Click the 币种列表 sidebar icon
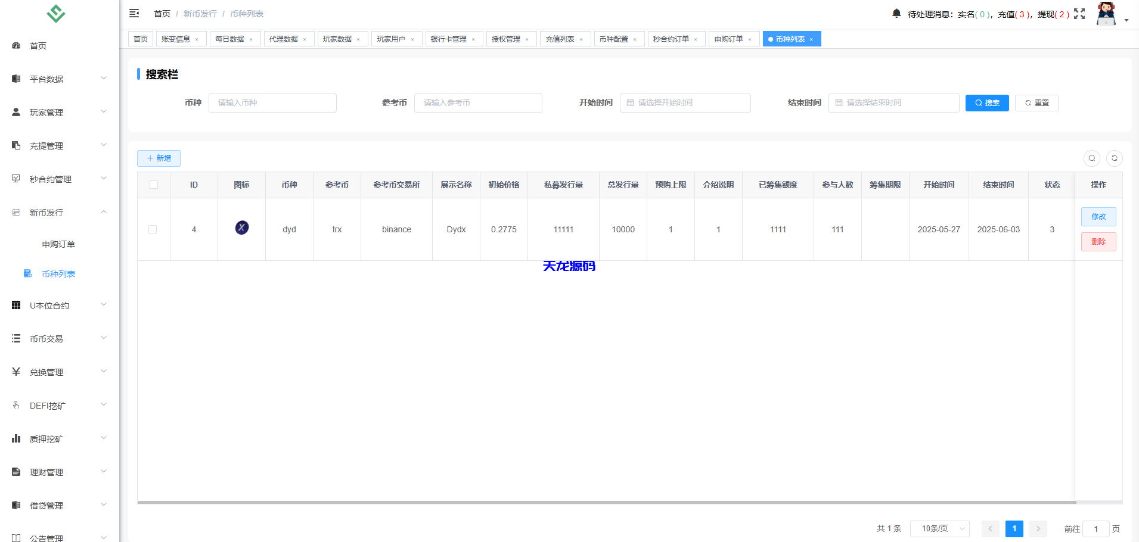Viewport: 1139px width, 542px height. tap(27, 273)
